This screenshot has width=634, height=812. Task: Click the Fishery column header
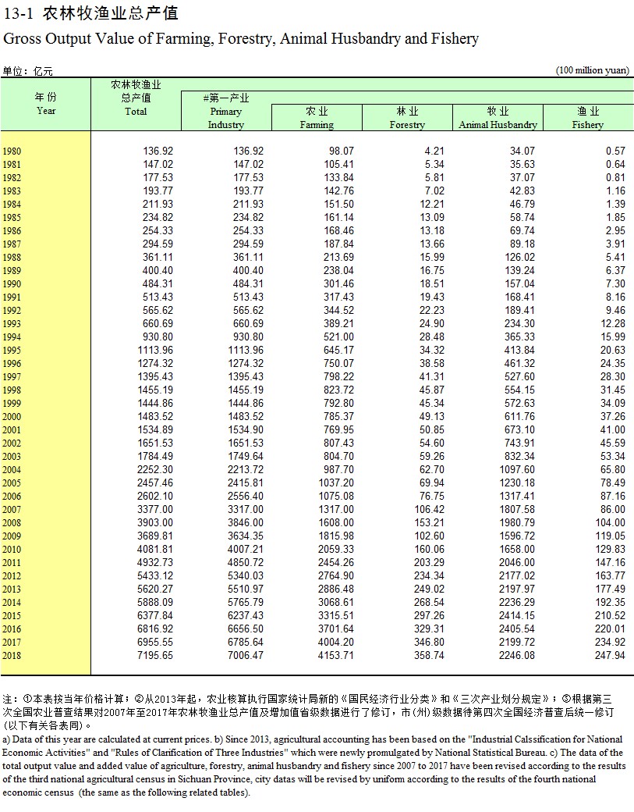588,118
